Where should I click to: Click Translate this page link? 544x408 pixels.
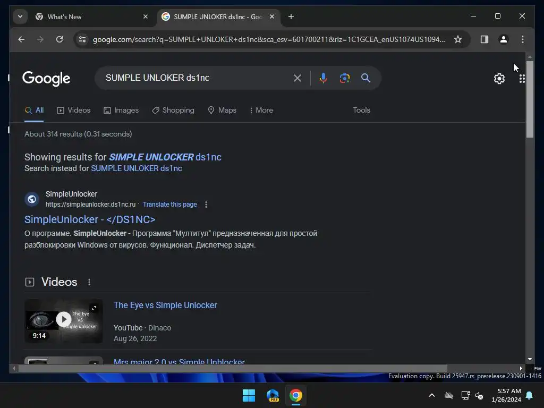(x=169, y=205)
